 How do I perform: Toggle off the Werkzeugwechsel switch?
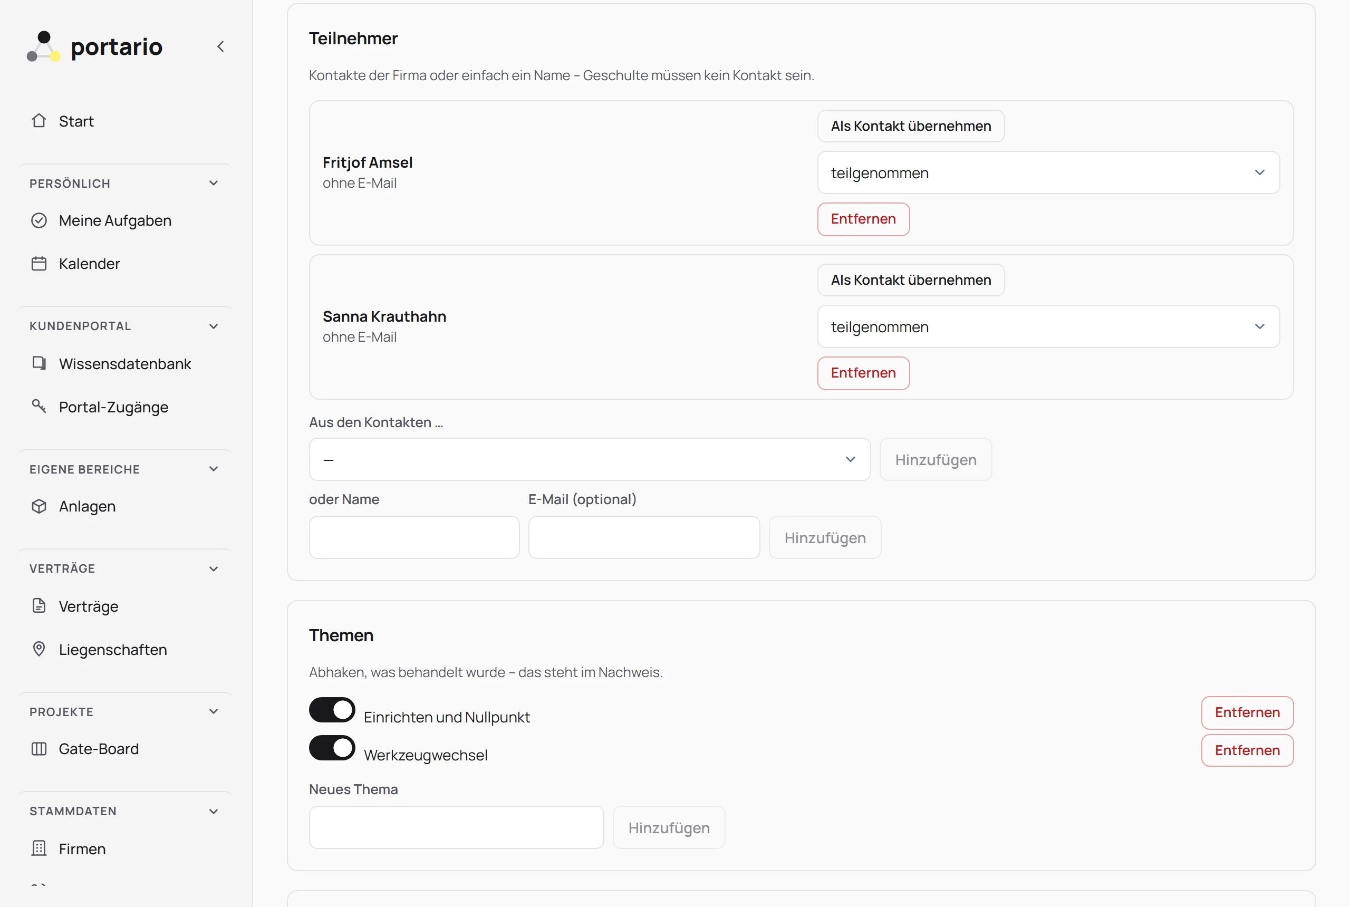[332, 748]
